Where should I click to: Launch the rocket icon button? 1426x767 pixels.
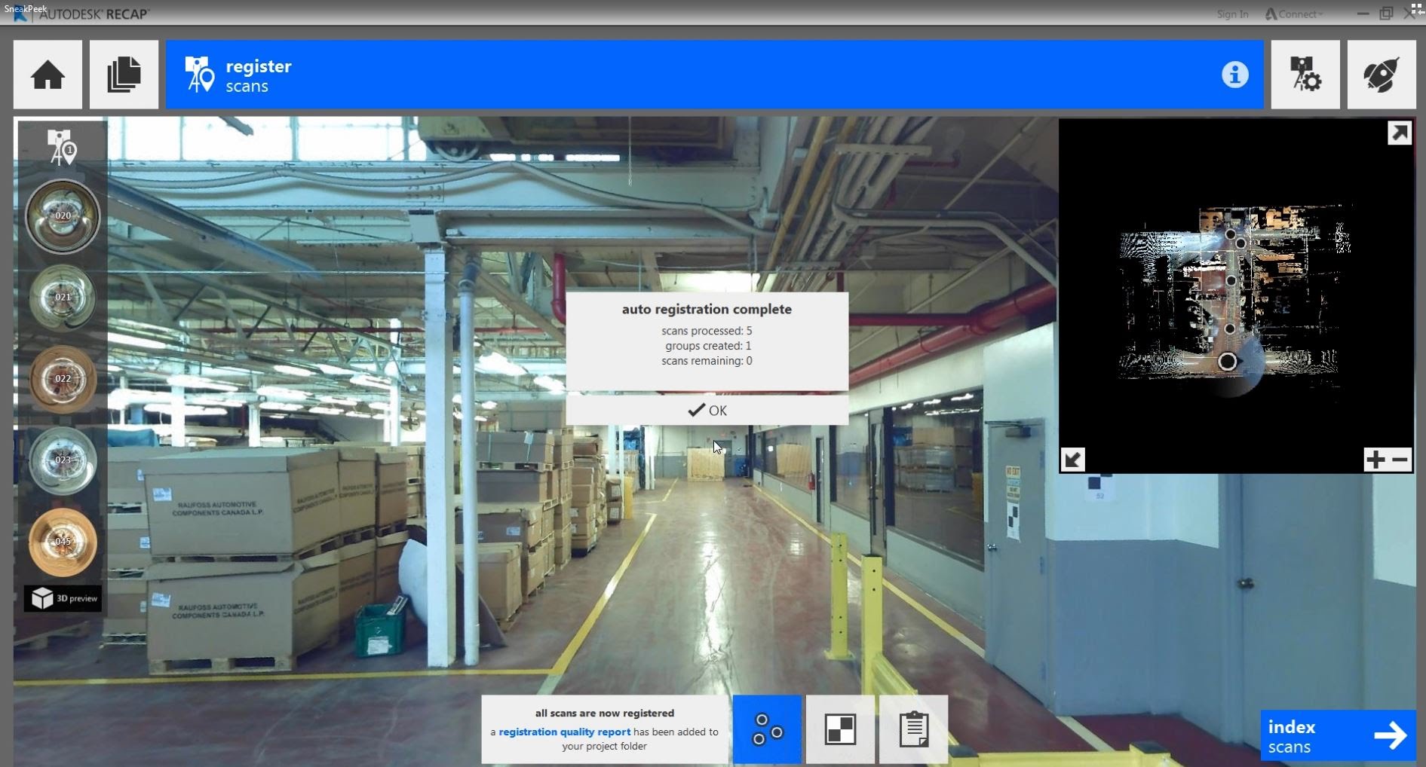[x=1381, y=75]
